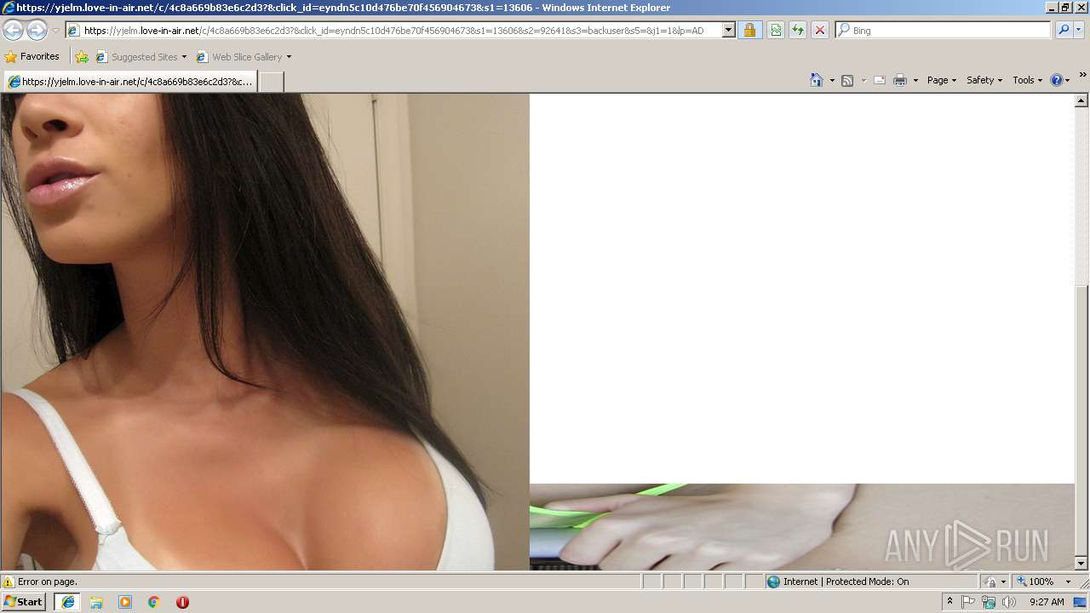Viewport: 1090px width, 613px height.
Task: Click the RSS feeds icon
Action: click(847, 80)
